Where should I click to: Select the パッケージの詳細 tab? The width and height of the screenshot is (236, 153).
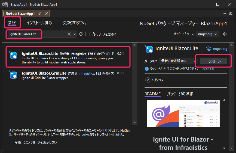[x=180, y=94]
